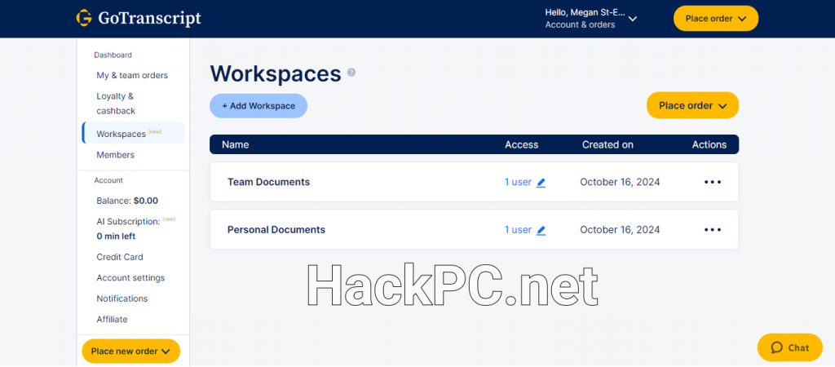Click the Actions column header

pos(709,144)
